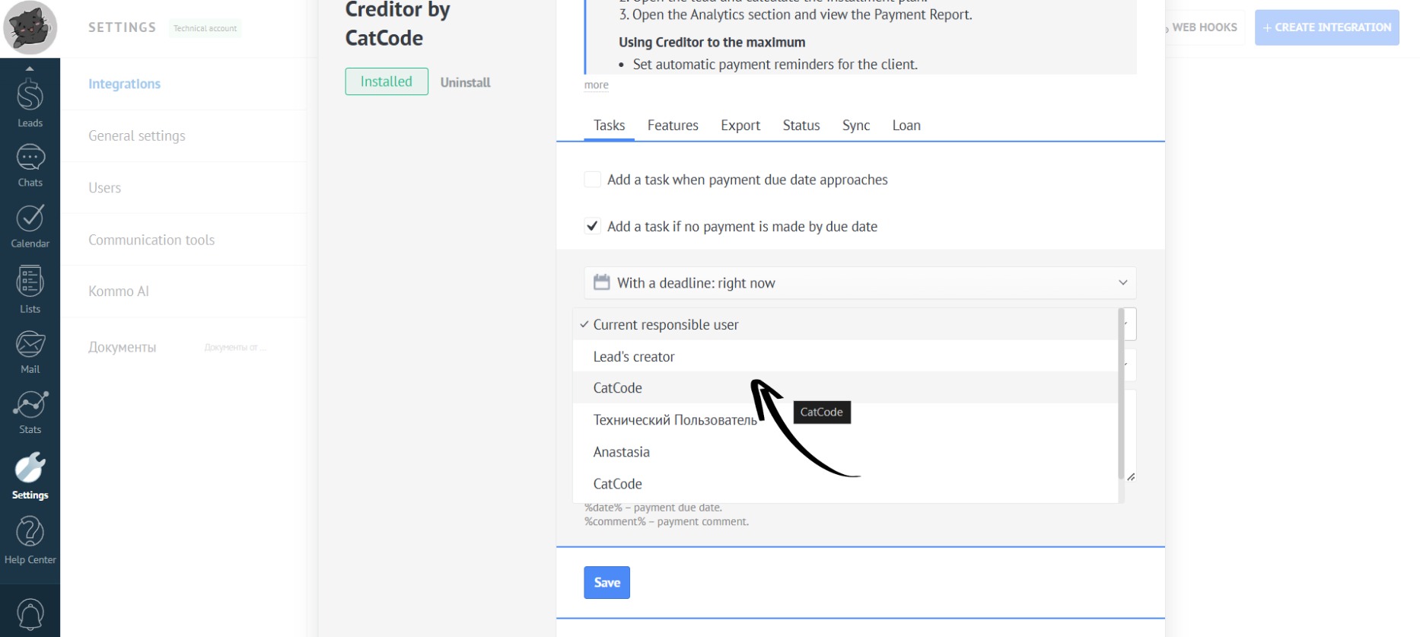
Task: Switch to the Loan tab
Action: coord(906,126)
